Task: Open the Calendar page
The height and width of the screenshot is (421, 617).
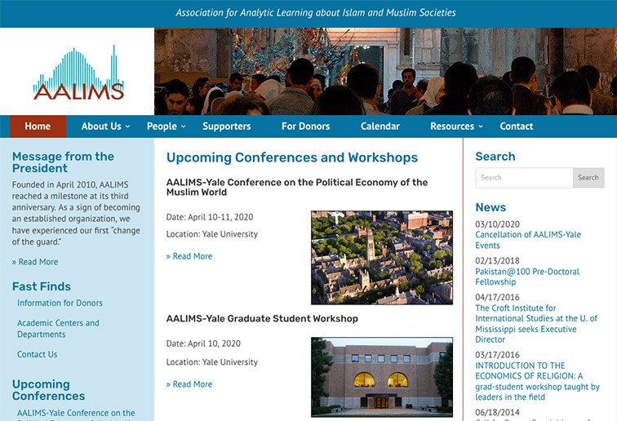Action: 380,126
